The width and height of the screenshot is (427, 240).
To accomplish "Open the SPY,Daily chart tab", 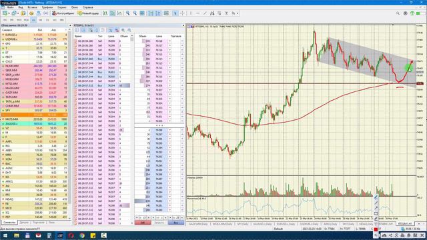I will click(x=242, y=224).
